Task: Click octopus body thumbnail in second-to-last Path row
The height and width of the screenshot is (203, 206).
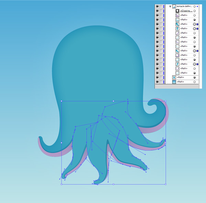Action: click(x=174, y=77)
